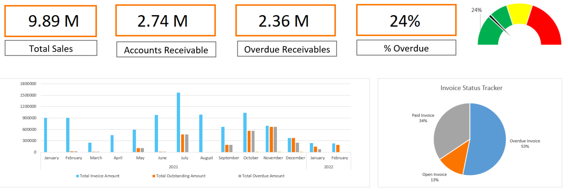Image resolution: width=568 pixels, height=191 pixels.
Task: Select Total Invoice Amount legend entry
Action: [98, 176]
